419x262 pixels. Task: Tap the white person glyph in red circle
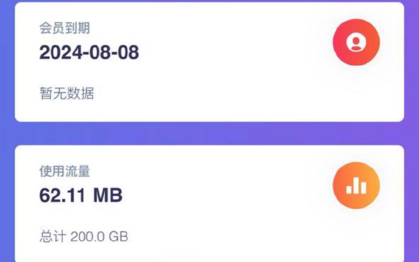(x=356, y=43)
